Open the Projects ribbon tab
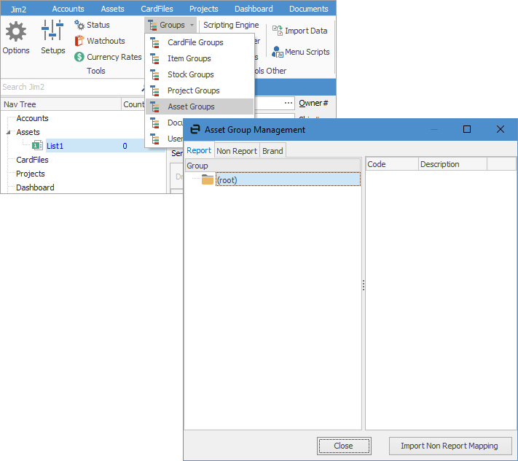518x461 pixels. click(x=203, y=9)
